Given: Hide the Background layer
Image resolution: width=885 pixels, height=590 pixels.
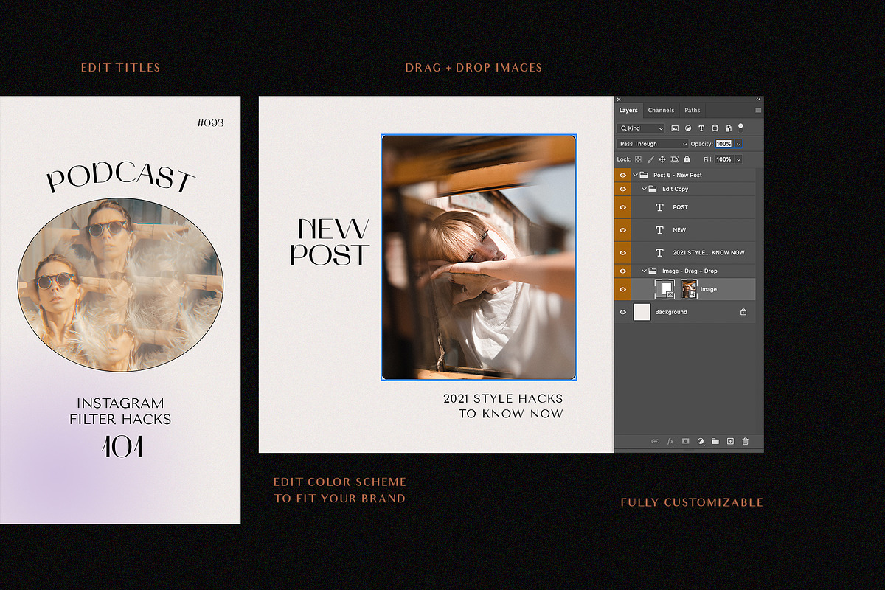Looking at the screenshot, I should pyautogui.click(x=622, y=312).
